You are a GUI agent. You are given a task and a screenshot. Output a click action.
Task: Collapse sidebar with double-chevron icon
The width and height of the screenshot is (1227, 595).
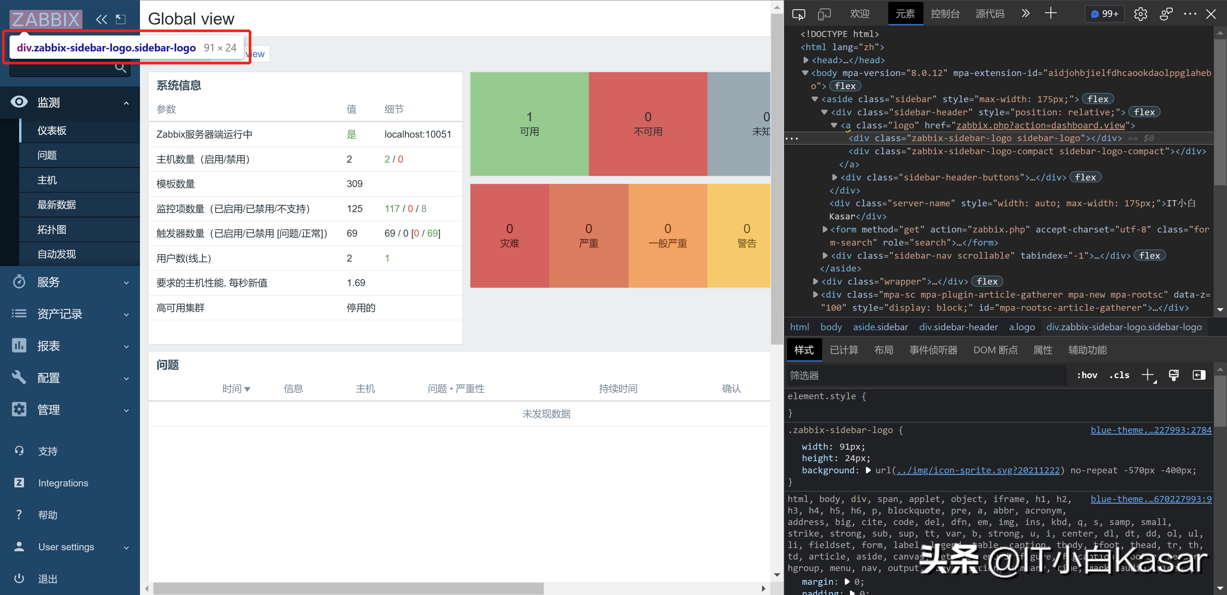(x=102, y=19)
